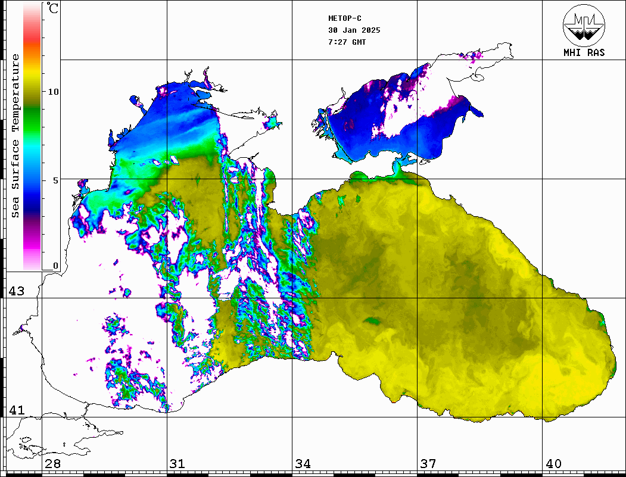Click the 7:27 GMT timestamp
The height and width of the screenshot is (477, 626).
pos(347,42)
